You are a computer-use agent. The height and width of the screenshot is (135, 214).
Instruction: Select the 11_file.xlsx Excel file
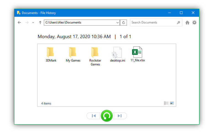(x=138, y=54)
